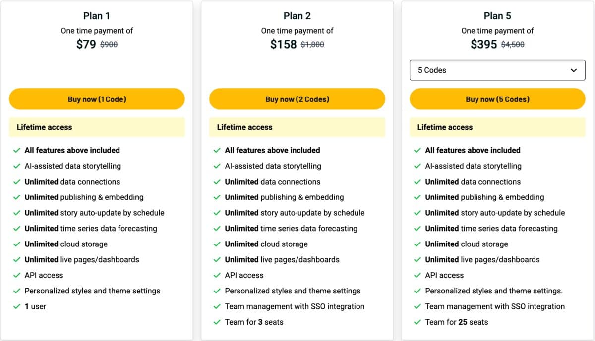Viewport: 595px width, 341px height.
Task: Click the chevron arrow in codes selector
Action: tap(574, 70)
